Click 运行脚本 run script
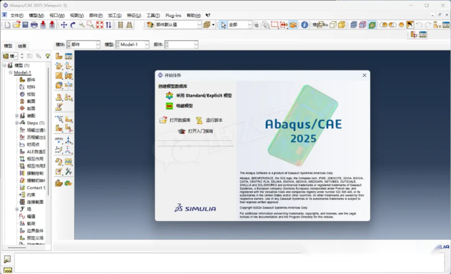Screen dimensions: 451x274 (210, 120)
